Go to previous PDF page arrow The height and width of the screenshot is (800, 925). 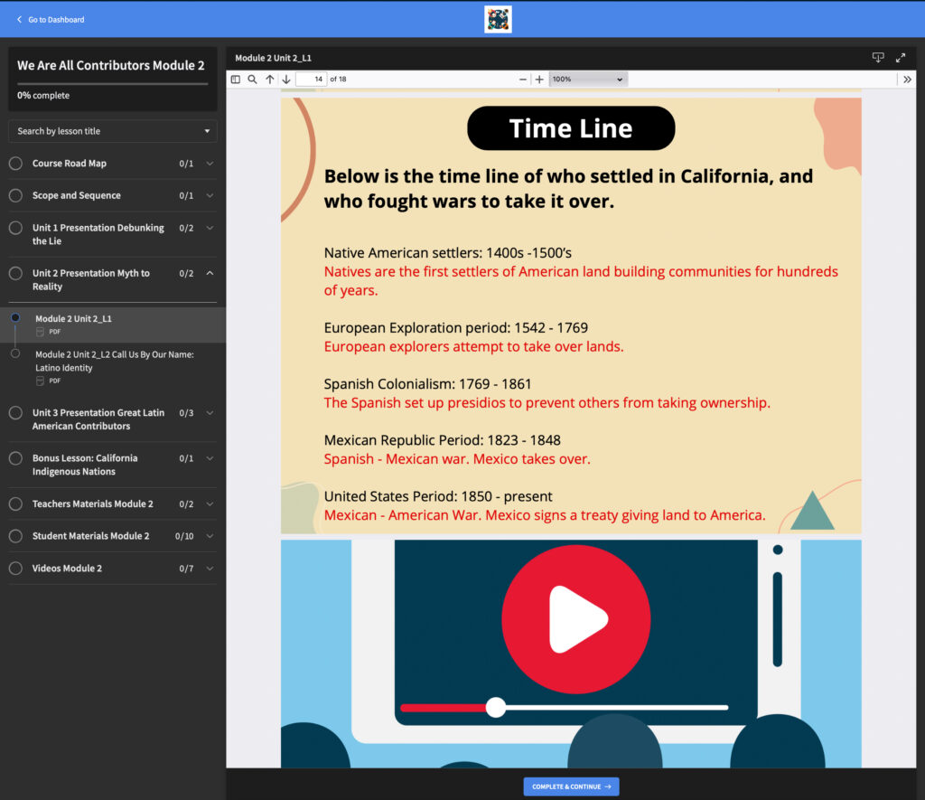click(x=269, y=80)
